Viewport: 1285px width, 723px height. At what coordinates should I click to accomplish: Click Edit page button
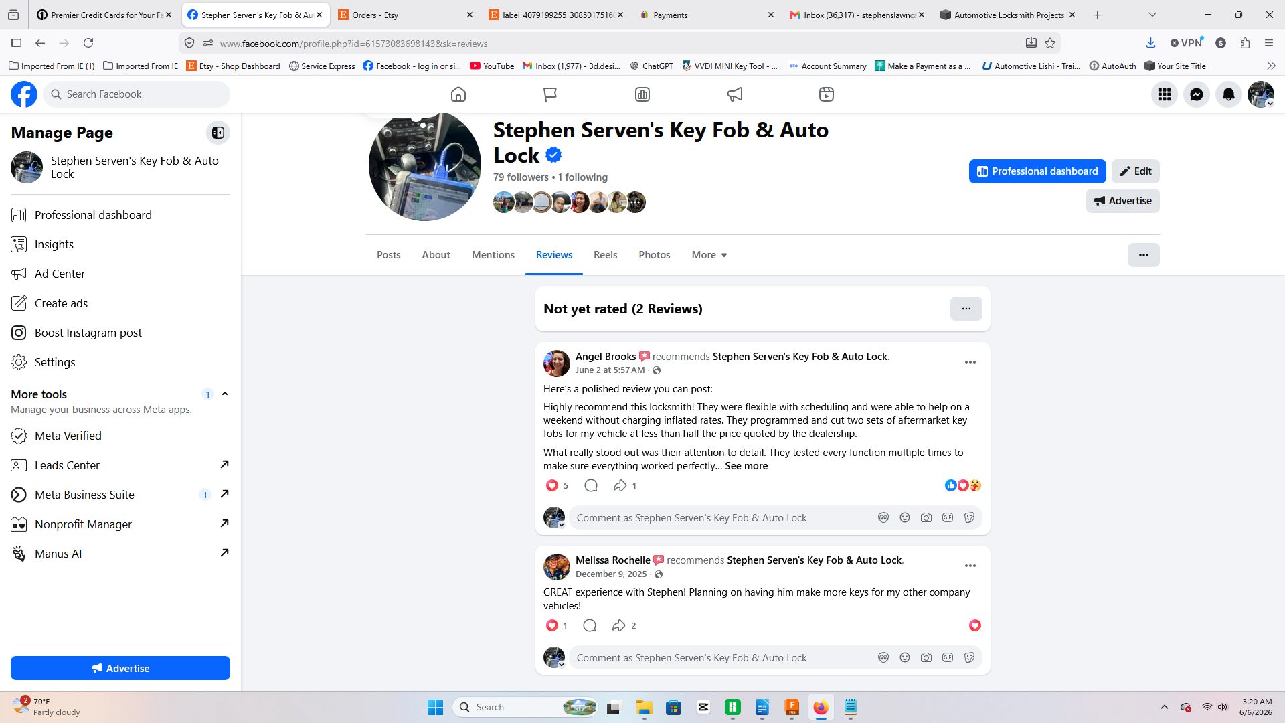click(1136, 171)
